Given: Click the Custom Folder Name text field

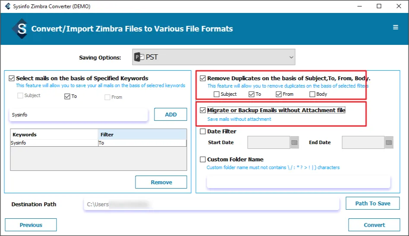Looking at the screenshot, I should click(298, 182).
